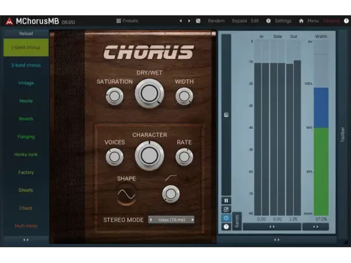Click the meter layout icon below pause

point(226,209)
